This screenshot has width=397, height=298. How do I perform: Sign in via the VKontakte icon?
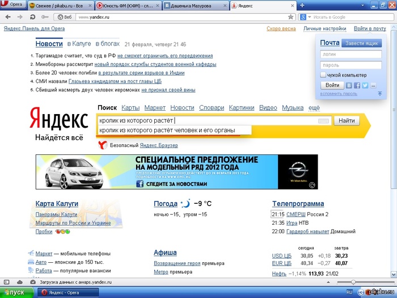coord(349,85)
